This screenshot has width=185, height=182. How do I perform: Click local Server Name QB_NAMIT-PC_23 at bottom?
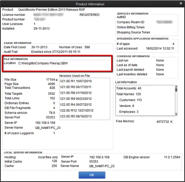click(x=102, y=166)
